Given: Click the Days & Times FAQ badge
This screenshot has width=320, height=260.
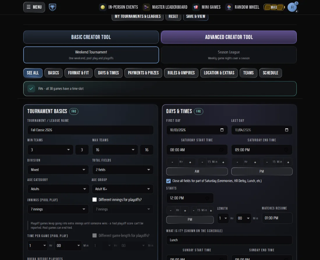Looking at the screenshot, I should tap(198, 111).
